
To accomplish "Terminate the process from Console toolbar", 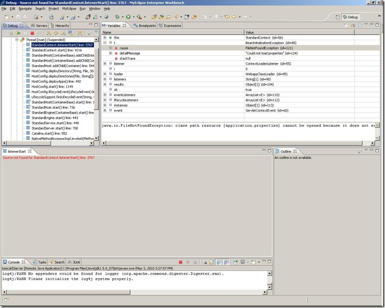I will click(181, 262).
